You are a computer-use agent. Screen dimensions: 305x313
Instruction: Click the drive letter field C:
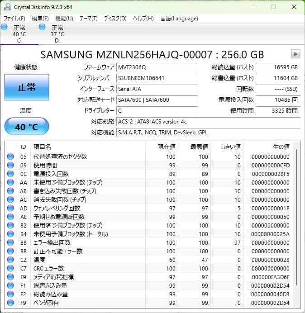click(x=157, y=110)
